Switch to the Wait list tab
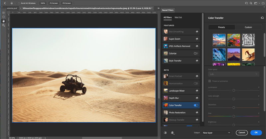The image size is (266, 139). coord(178,17)
